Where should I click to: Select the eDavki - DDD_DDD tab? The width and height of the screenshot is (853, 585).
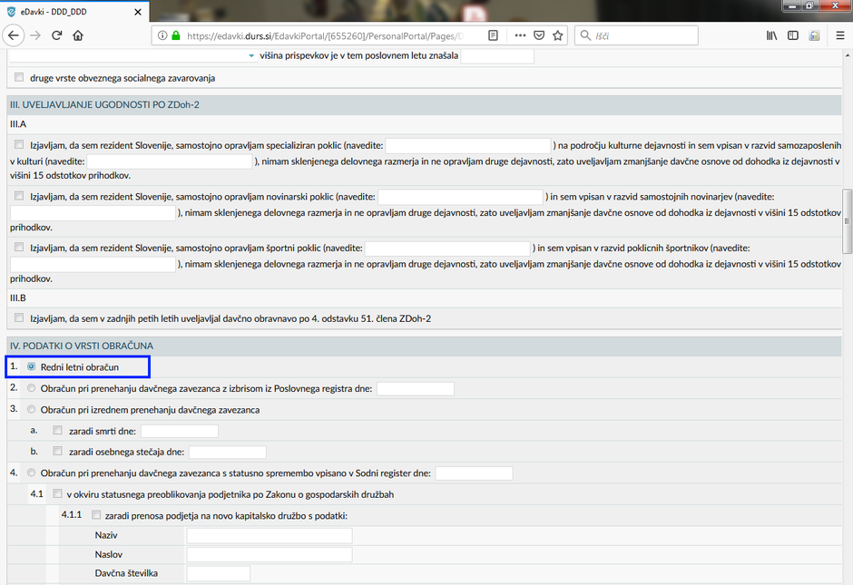pyautogui.click(x=64, y=12)
